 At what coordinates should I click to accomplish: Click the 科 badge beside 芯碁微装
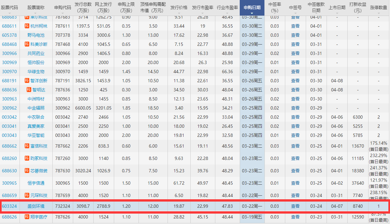pyautogui.click(x=27, y=171)
